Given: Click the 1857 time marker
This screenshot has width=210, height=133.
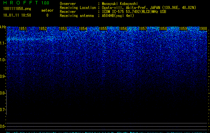Looking at the screenshot, I should 143,29.
